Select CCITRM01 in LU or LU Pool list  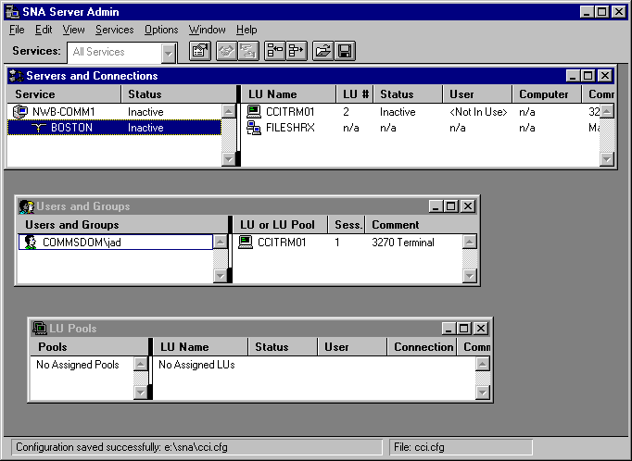coord(282,243)
